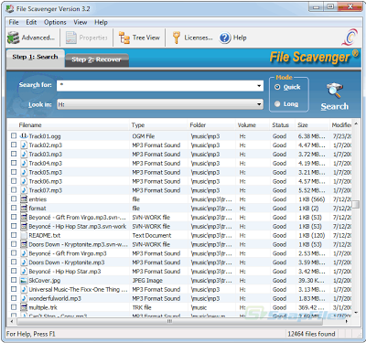Image resolution: width=366 pixels, height=343 pixels.
Task: Open the File menu
Action: point(14,22)
